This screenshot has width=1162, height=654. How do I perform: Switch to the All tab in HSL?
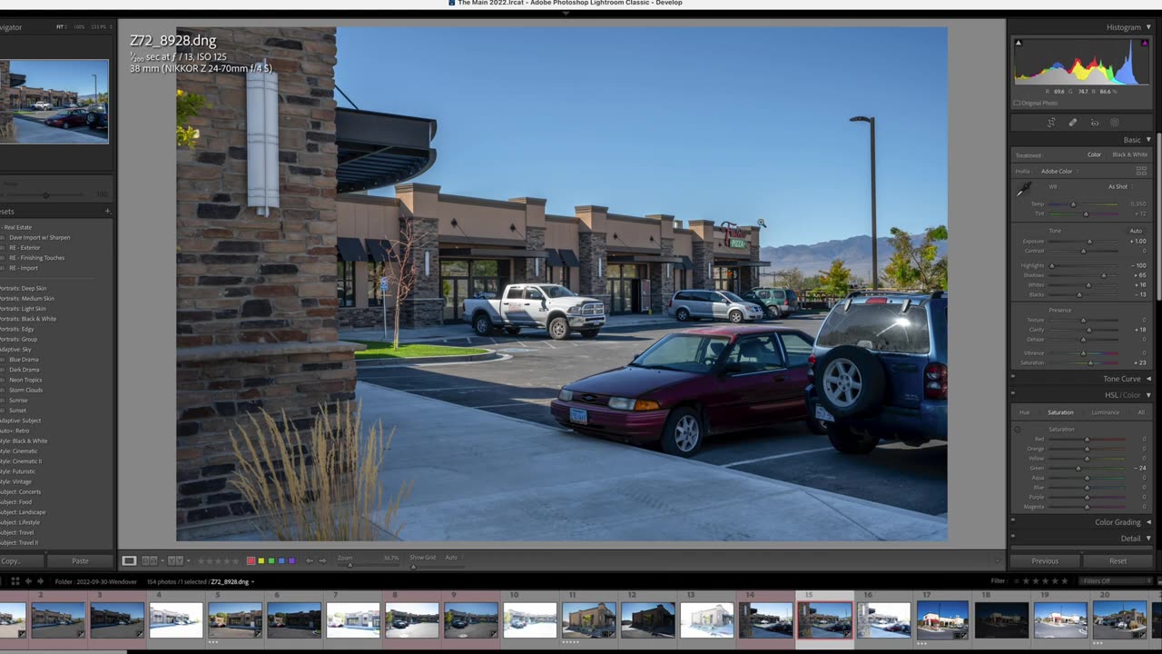tap(1141, 412)
